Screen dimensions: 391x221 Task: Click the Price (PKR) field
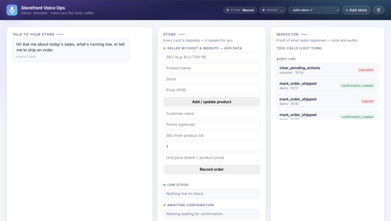point(212,90)
